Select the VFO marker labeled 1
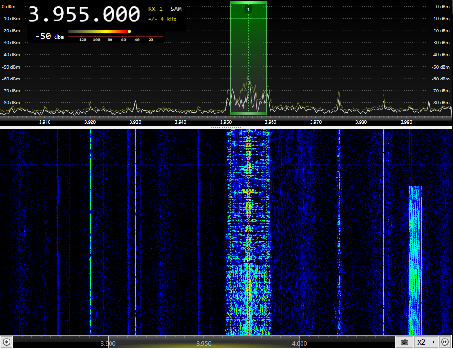 (x=248, y=10)
